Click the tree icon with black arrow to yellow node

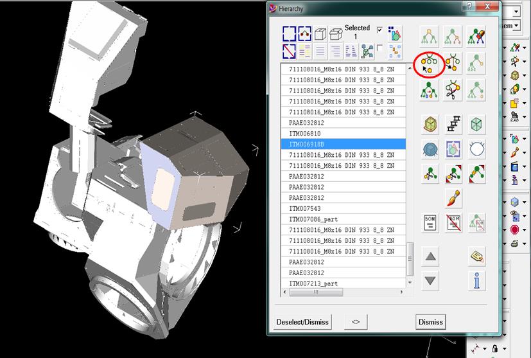pyautogui.click(x=453, y=64)
